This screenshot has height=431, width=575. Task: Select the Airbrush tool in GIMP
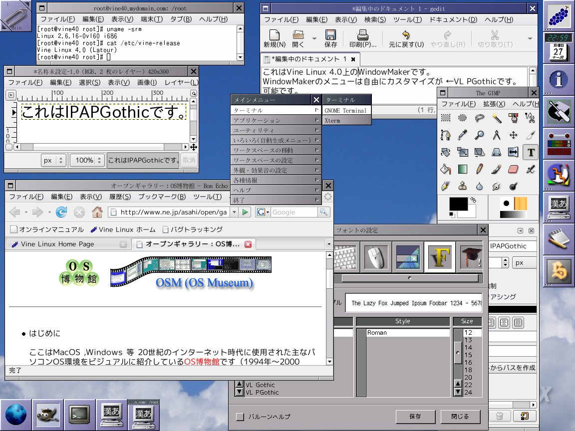click(530, 169)
